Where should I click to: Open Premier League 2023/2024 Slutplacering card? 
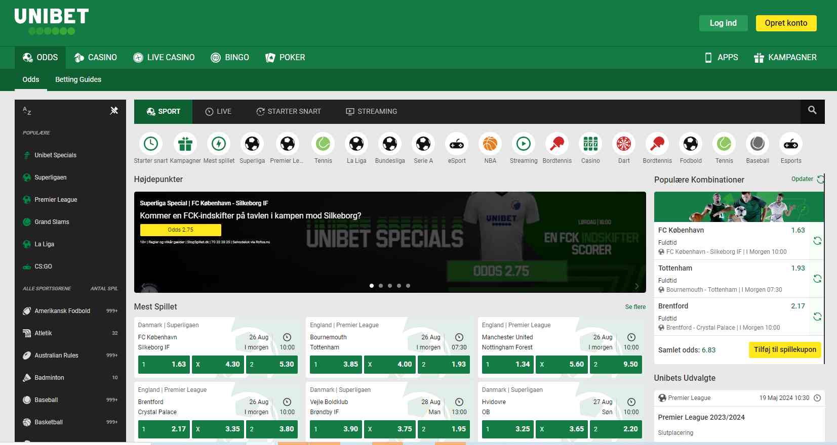coord(739,416)
